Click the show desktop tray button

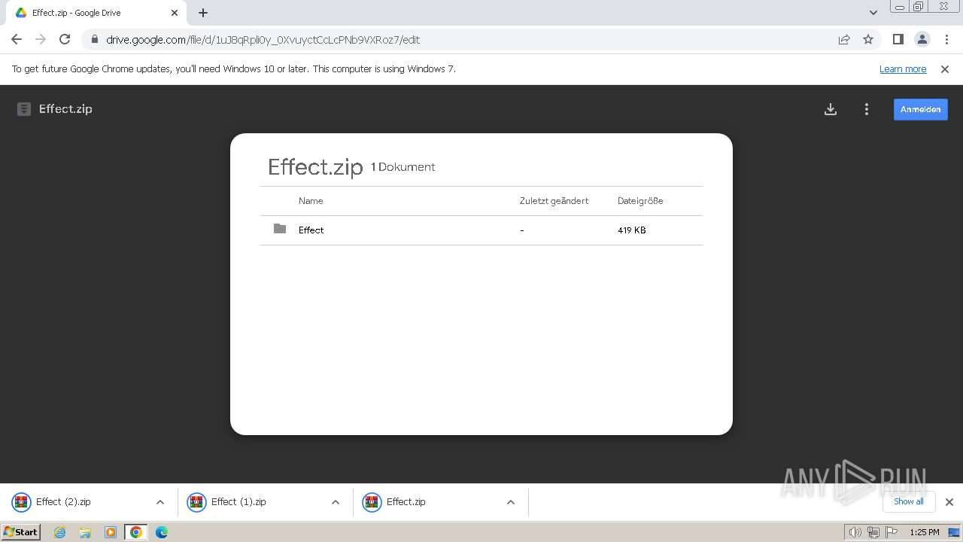click(954, 532)
